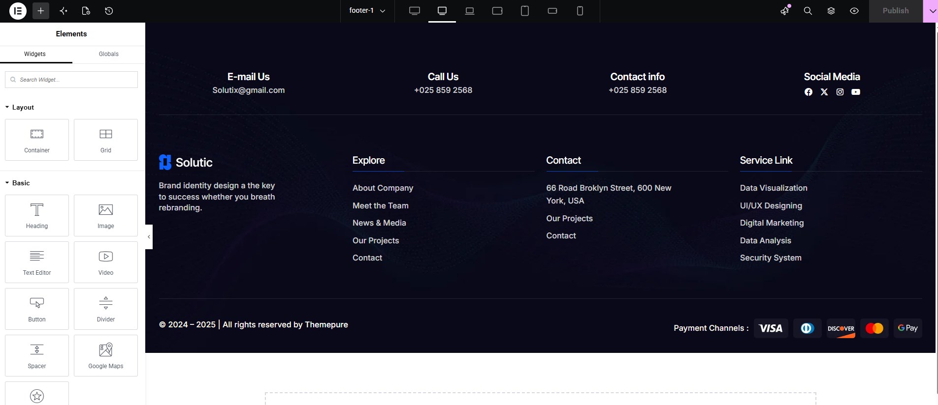Click the Data Visualization footer link
The height and width of the screenshot is (405, 938).
pos(774,188)
